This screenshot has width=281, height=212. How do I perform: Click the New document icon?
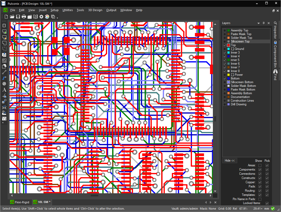(x=6, y=17)
